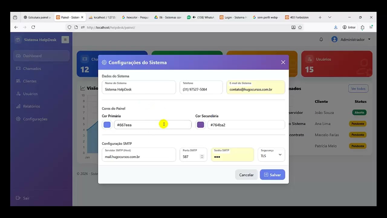
Task: Click the #764ba2 secondary color hex field
Action: pos(246,125)
